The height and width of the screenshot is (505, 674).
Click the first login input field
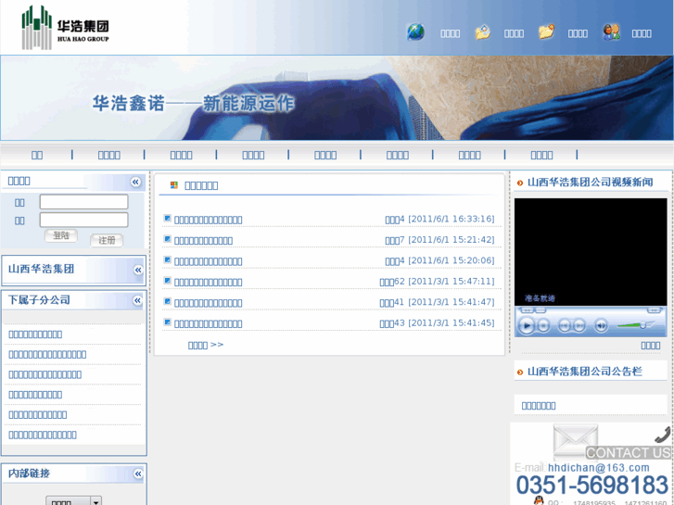point(83,202)
